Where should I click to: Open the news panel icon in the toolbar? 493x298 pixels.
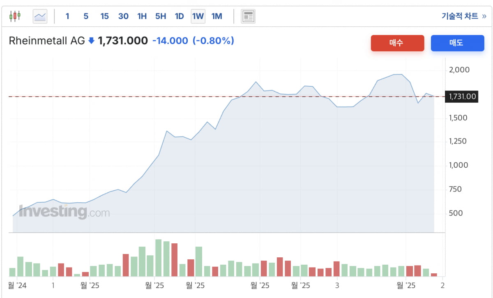point(248,16)
